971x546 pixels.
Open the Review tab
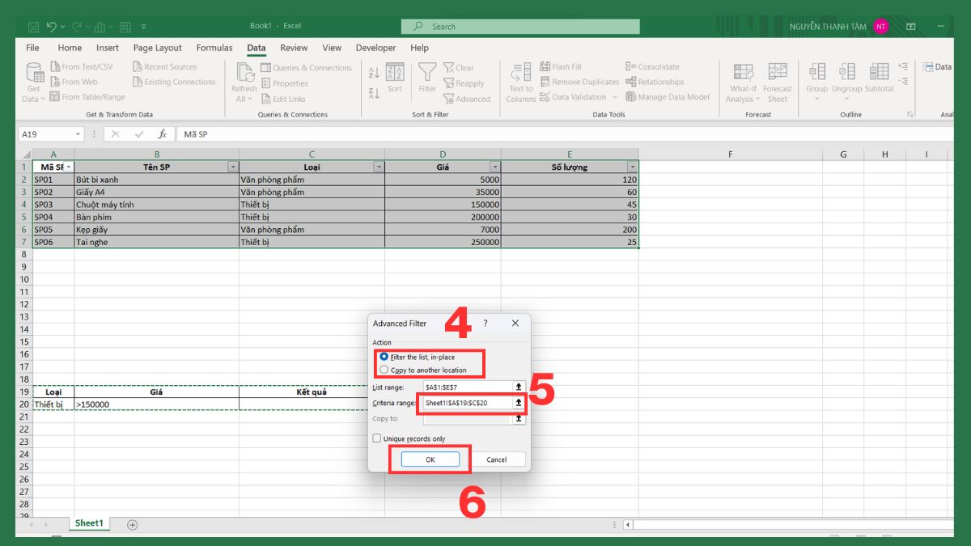point(294,48)
